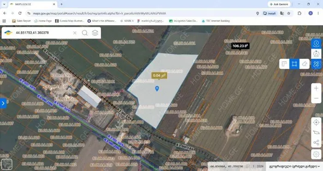Open the map settings gear icon

316,154
